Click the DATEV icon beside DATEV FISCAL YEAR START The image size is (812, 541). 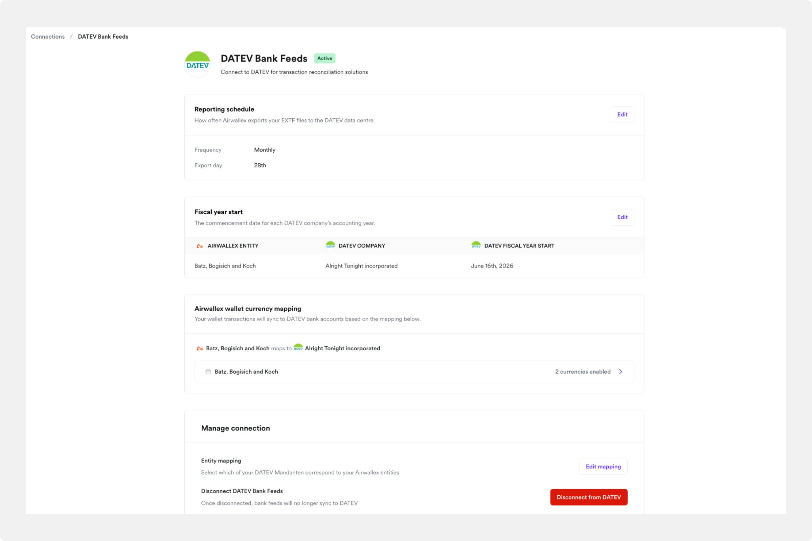pyautogui.click(x=476, y=245)
